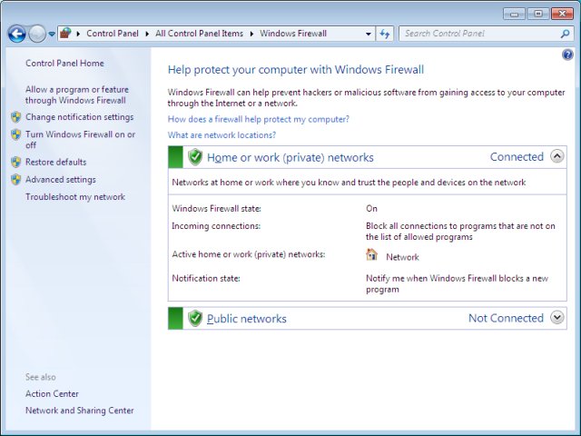Click the Not Connected status text
Image resolution: width=581 pixels, height=436 pixels.
click(506, 318)
